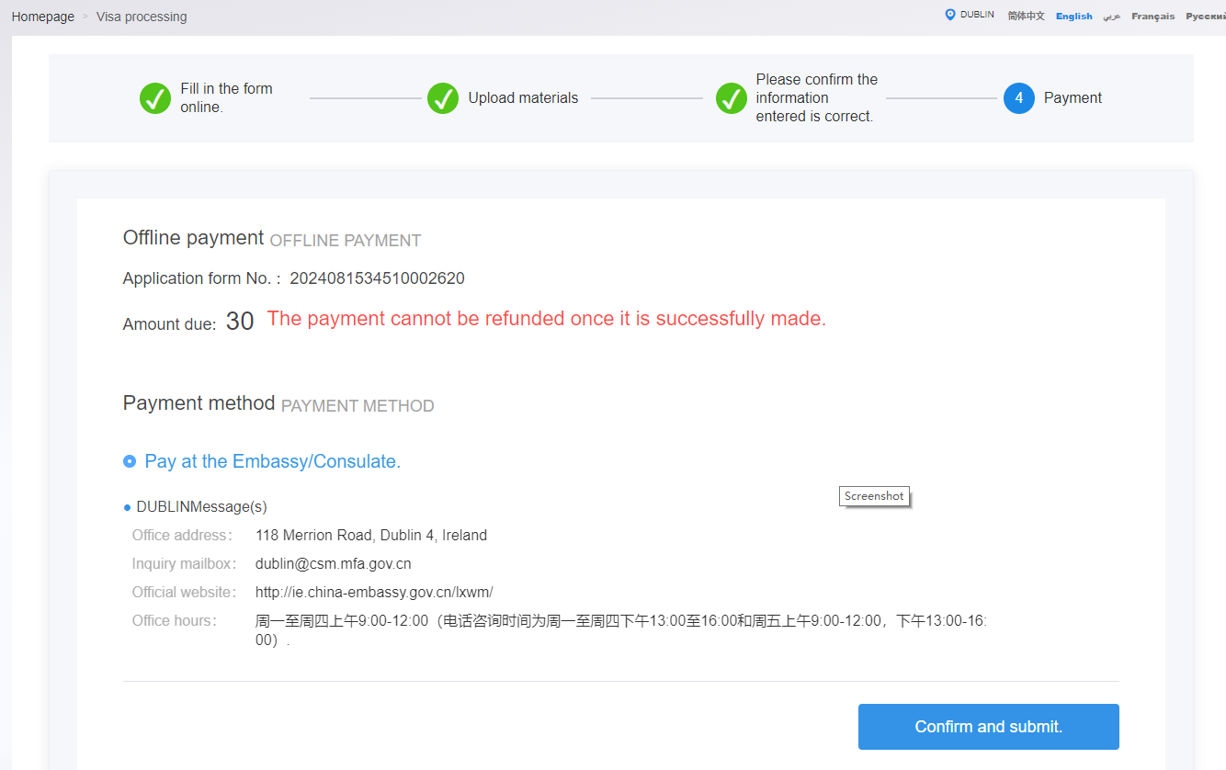Image resolution: width=1226 pixels, height=770 pixels.
Task: Click the blue step 4 Payment circle
Action: tap(1019, 98)
